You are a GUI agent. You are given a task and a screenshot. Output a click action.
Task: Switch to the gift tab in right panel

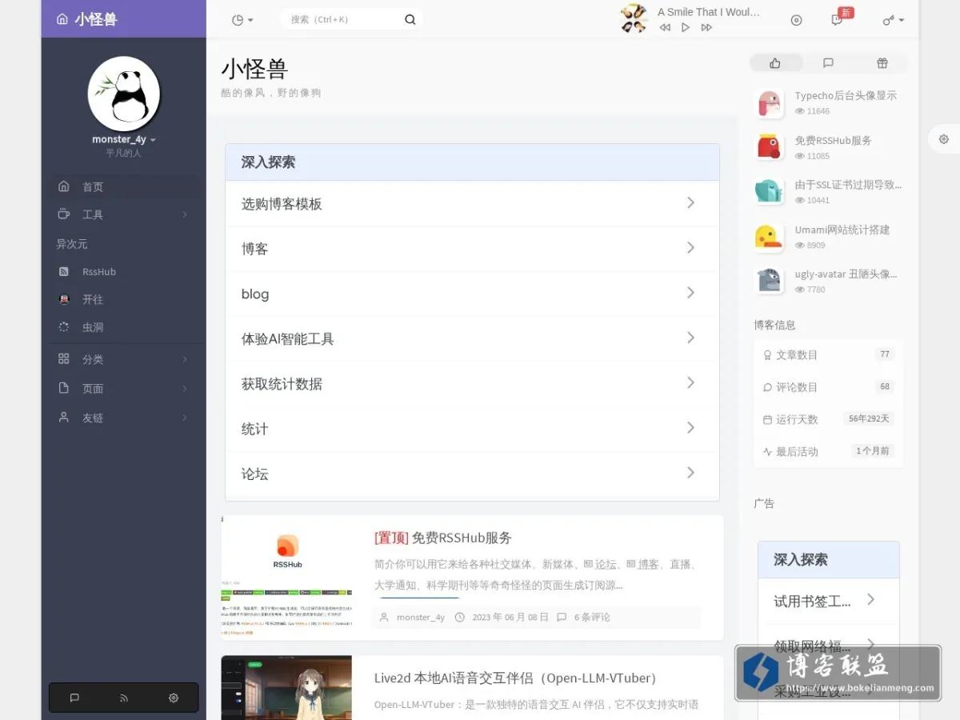click(x=882, y=62)
